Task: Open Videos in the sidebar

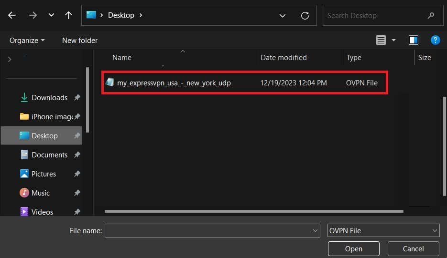Action: [36, 212]
